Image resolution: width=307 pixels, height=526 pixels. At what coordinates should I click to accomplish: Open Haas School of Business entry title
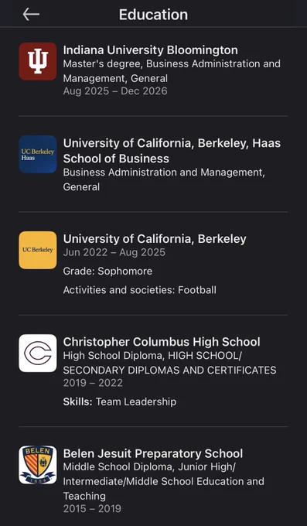pos(172,151)
